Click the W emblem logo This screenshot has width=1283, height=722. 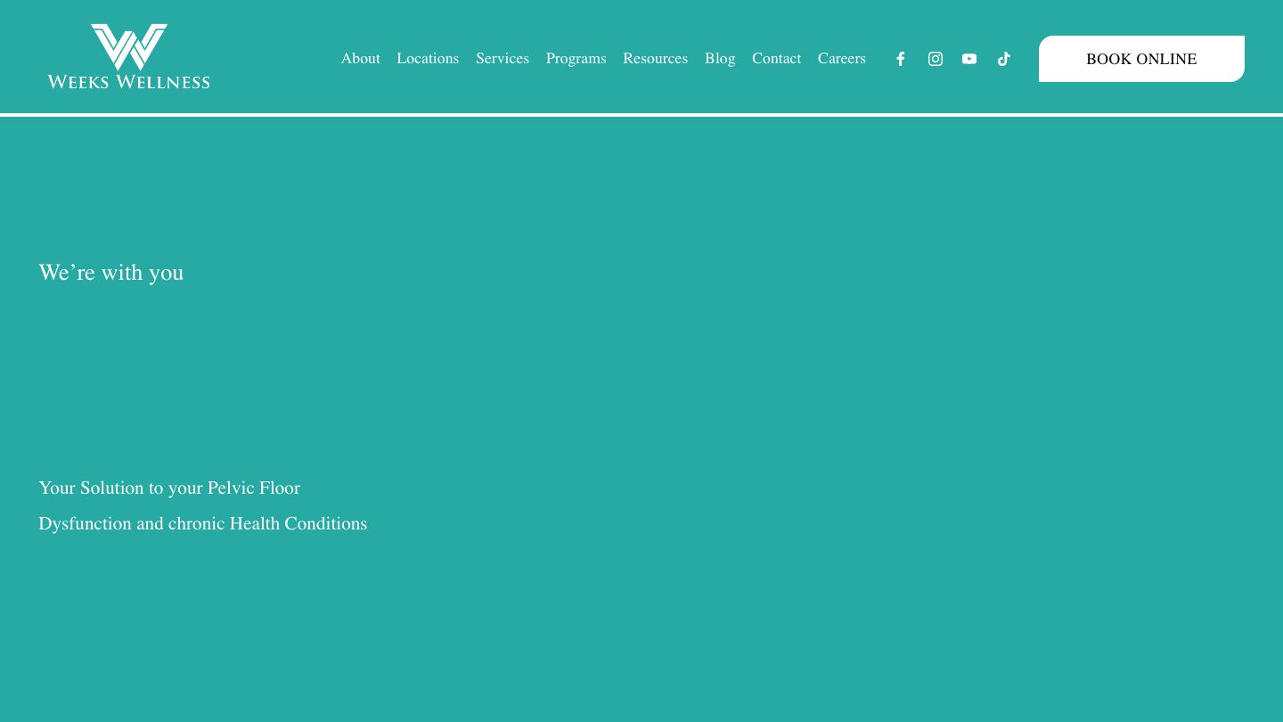129,45
